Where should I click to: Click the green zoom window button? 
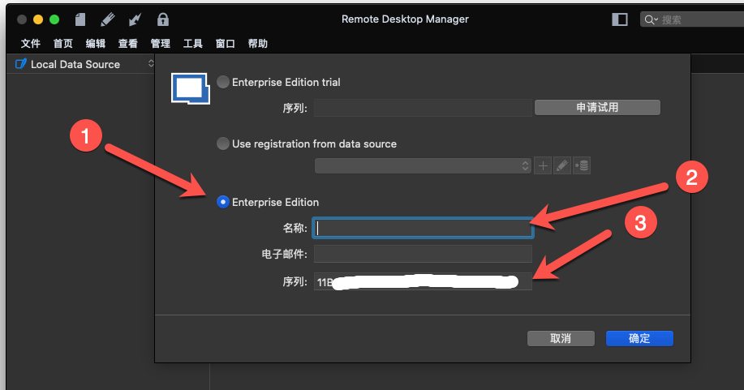tap(54, 19)
